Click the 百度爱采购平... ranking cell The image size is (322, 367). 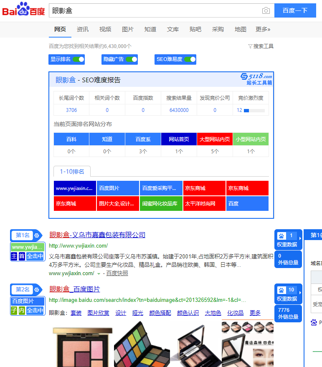tap(161, 188)
